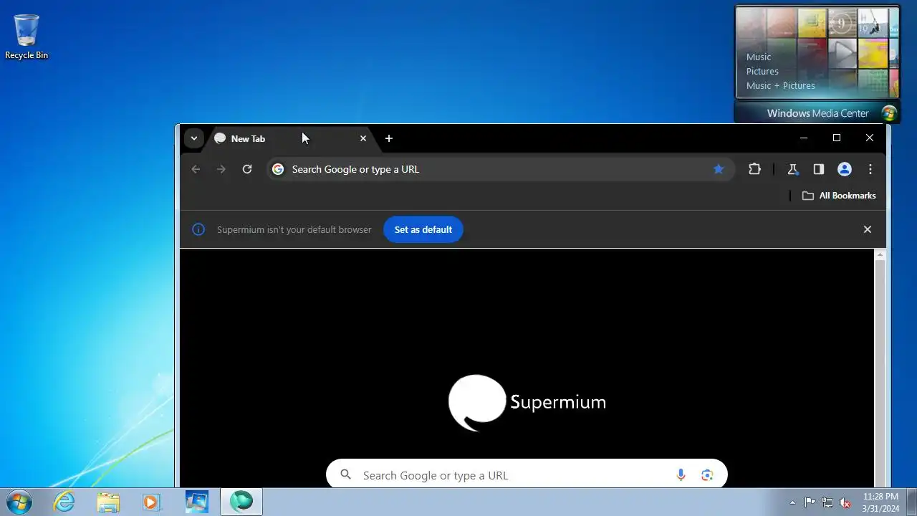Image resolution: width=917 pixels, height=516 pixels.
Task: Start voice search with microphone icon
Action: pyautogui.click(x=681, y=474)
